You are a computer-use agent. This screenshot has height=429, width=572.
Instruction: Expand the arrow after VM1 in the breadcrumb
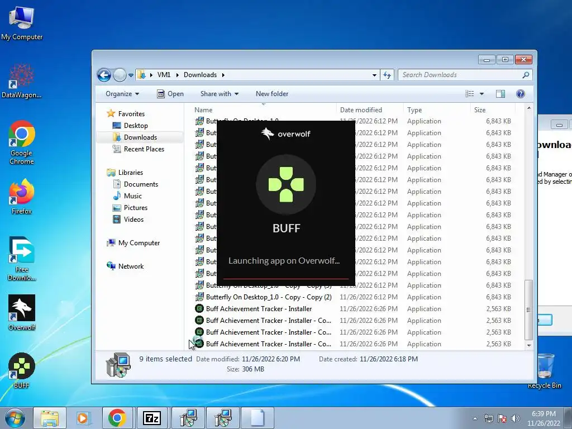pyautogui.click(x=177, y=75)
